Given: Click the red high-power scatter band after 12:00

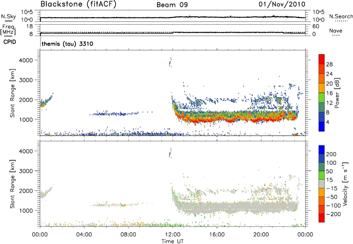Looking at the screenshot, I should tap(234, 119).
